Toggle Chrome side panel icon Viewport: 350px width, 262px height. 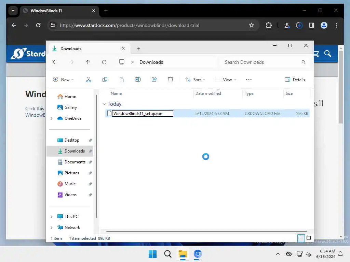click(x=312, y=25)
